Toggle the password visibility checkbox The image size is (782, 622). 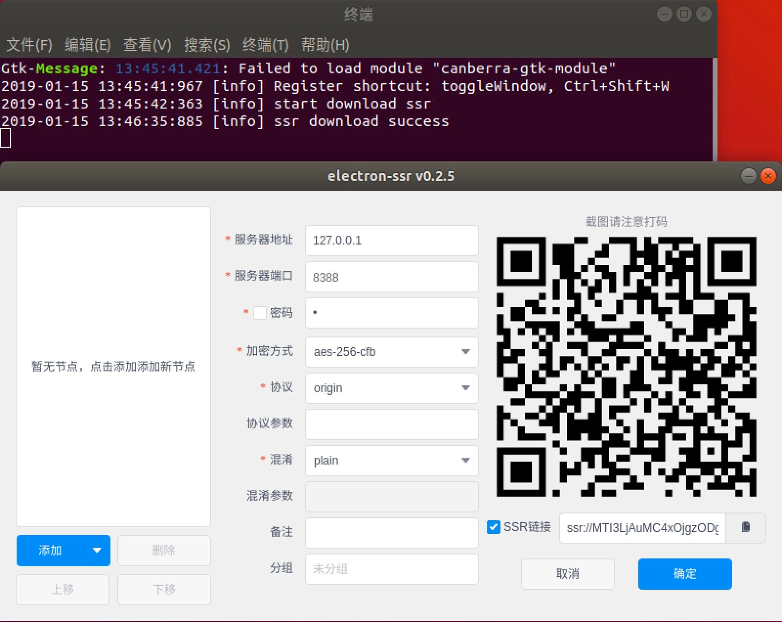pos(260,313)
